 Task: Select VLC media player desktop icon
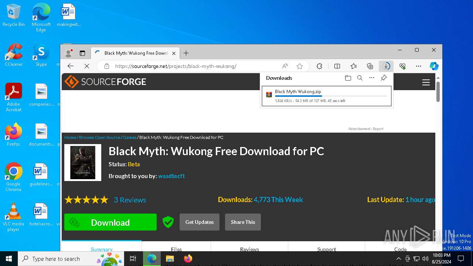(13, 217)
